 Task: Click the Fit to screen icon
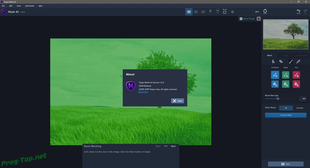[218, 11]
